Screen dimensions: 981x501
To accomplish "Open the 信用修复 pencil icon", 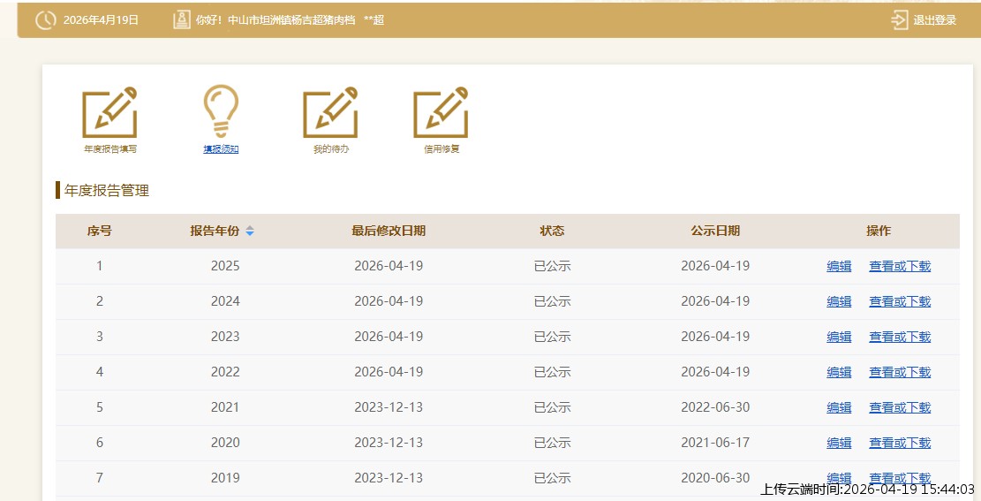I will click(x=441, y=113).
